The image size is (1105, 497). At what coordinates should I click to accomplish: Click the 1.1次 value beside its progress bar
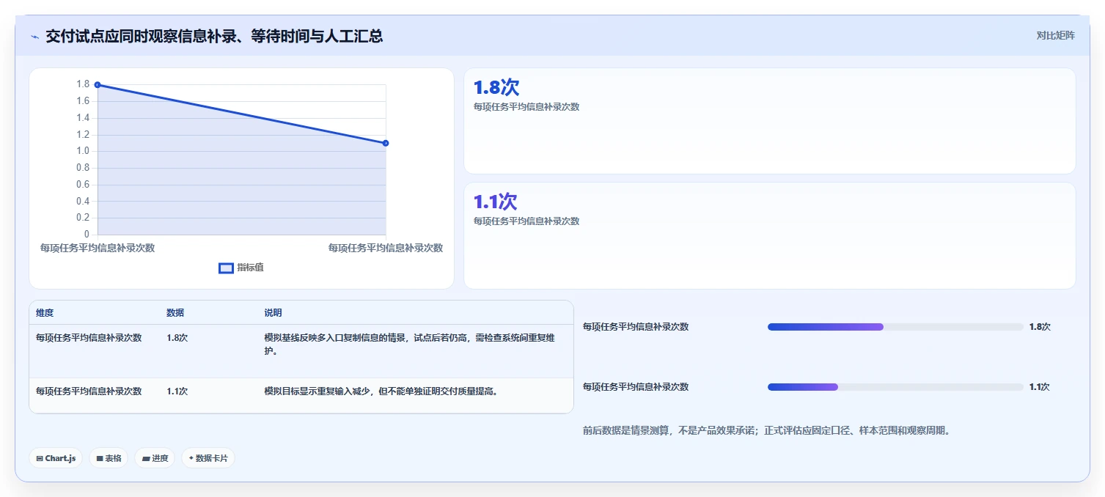coord(1039,387)
